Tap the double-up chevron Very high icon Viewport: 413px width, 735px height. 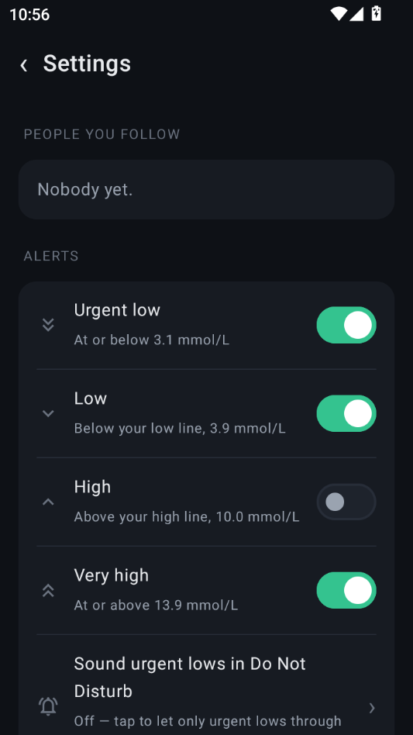click(x=48, y=590)
